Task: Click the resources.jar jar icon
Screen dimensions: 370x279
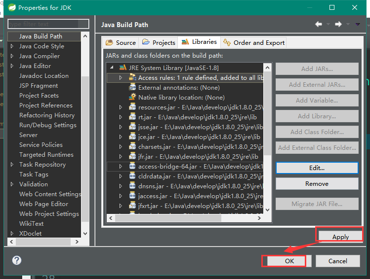Action: (x=132, y=107)
